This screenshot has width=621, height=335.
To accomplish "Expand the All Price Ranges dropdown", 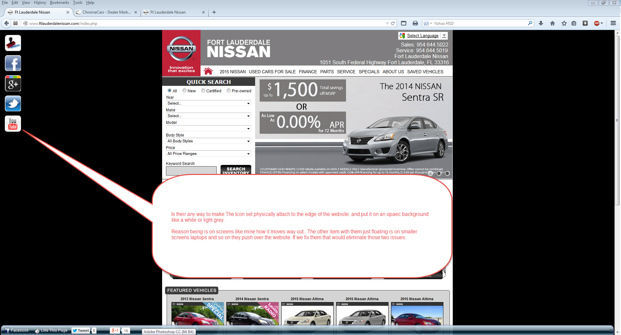I will coord(208,154).
